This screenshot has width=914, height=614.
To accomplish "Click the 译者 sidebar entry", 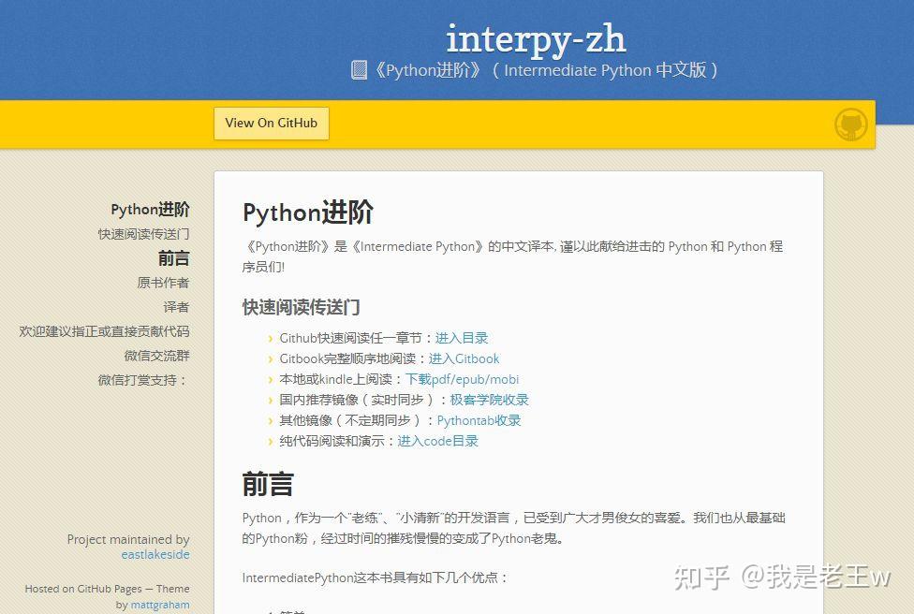I will pyautogui.click(x=178, y=306).
